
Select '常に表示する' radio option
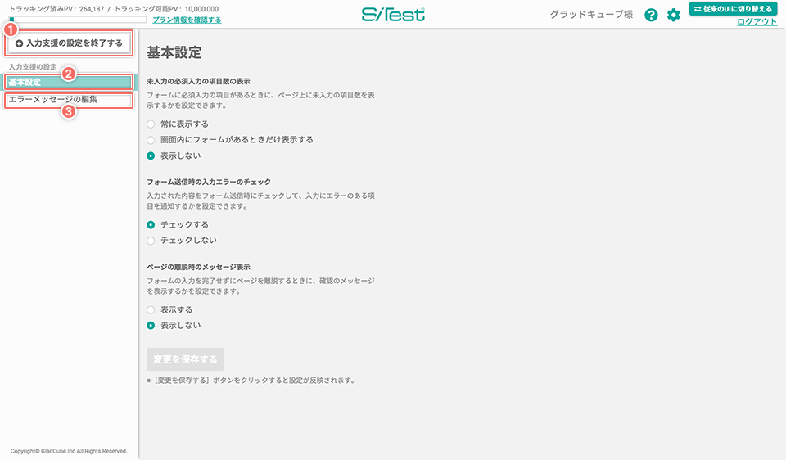pos(151,124)
